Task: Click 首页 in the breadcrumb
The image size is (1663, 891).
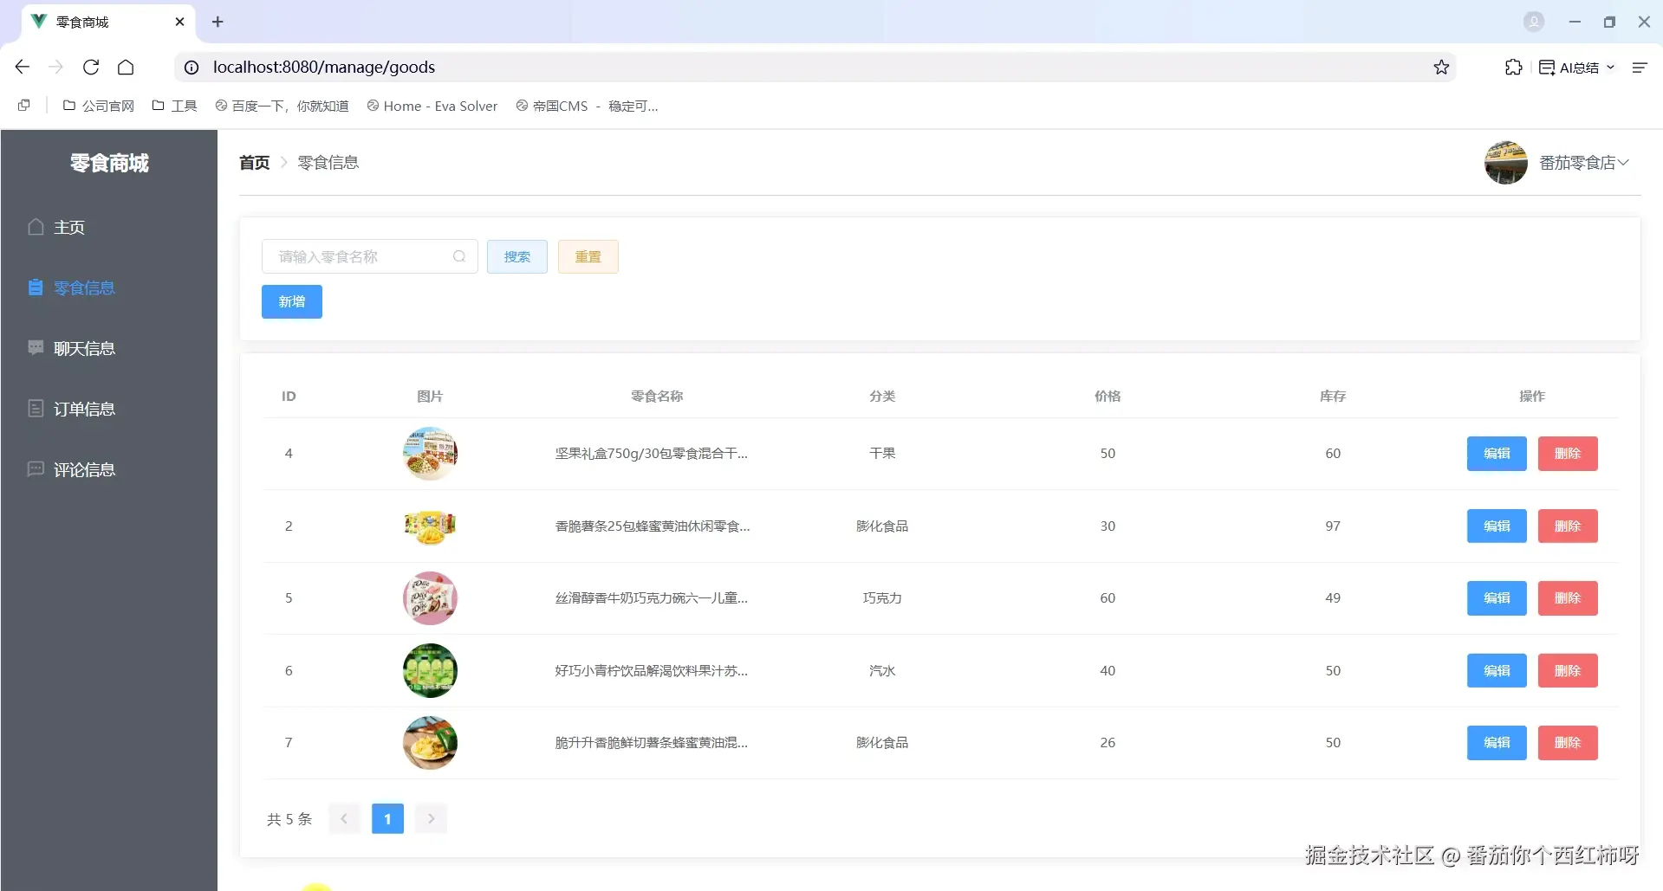Action: tap(253, 162)
